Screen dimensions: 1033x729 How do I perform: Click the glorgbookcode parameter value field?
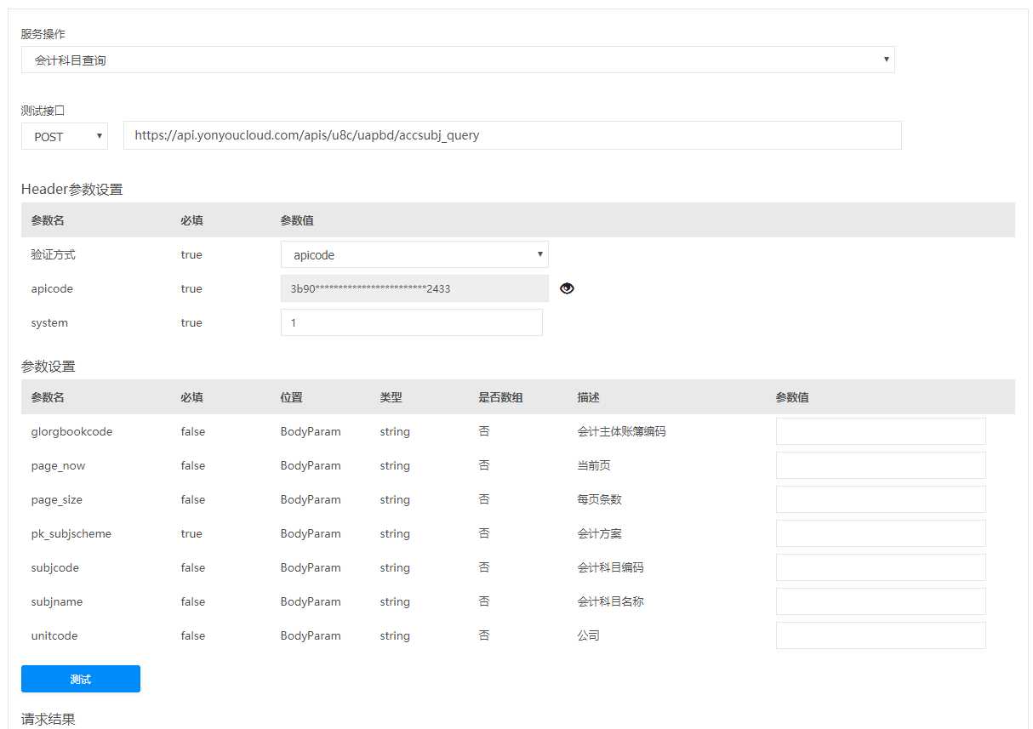[881, 431]
